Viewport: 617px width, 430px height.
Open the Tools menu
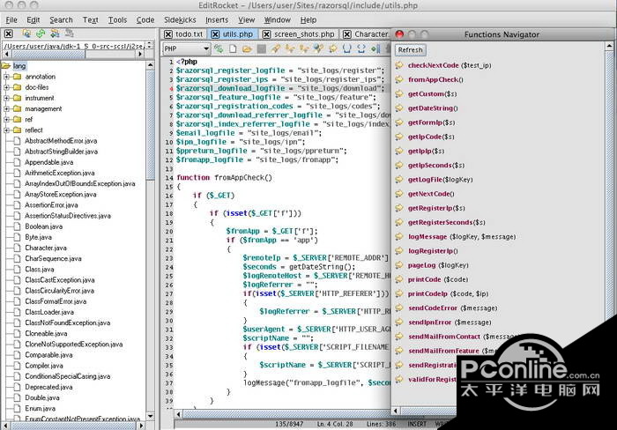117,19
